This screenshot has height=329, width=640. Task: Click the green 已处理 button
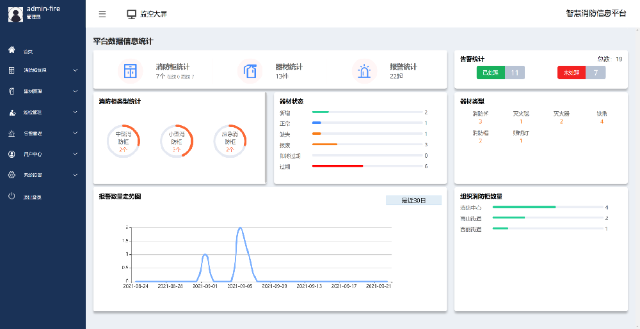[x=491, y=73]
